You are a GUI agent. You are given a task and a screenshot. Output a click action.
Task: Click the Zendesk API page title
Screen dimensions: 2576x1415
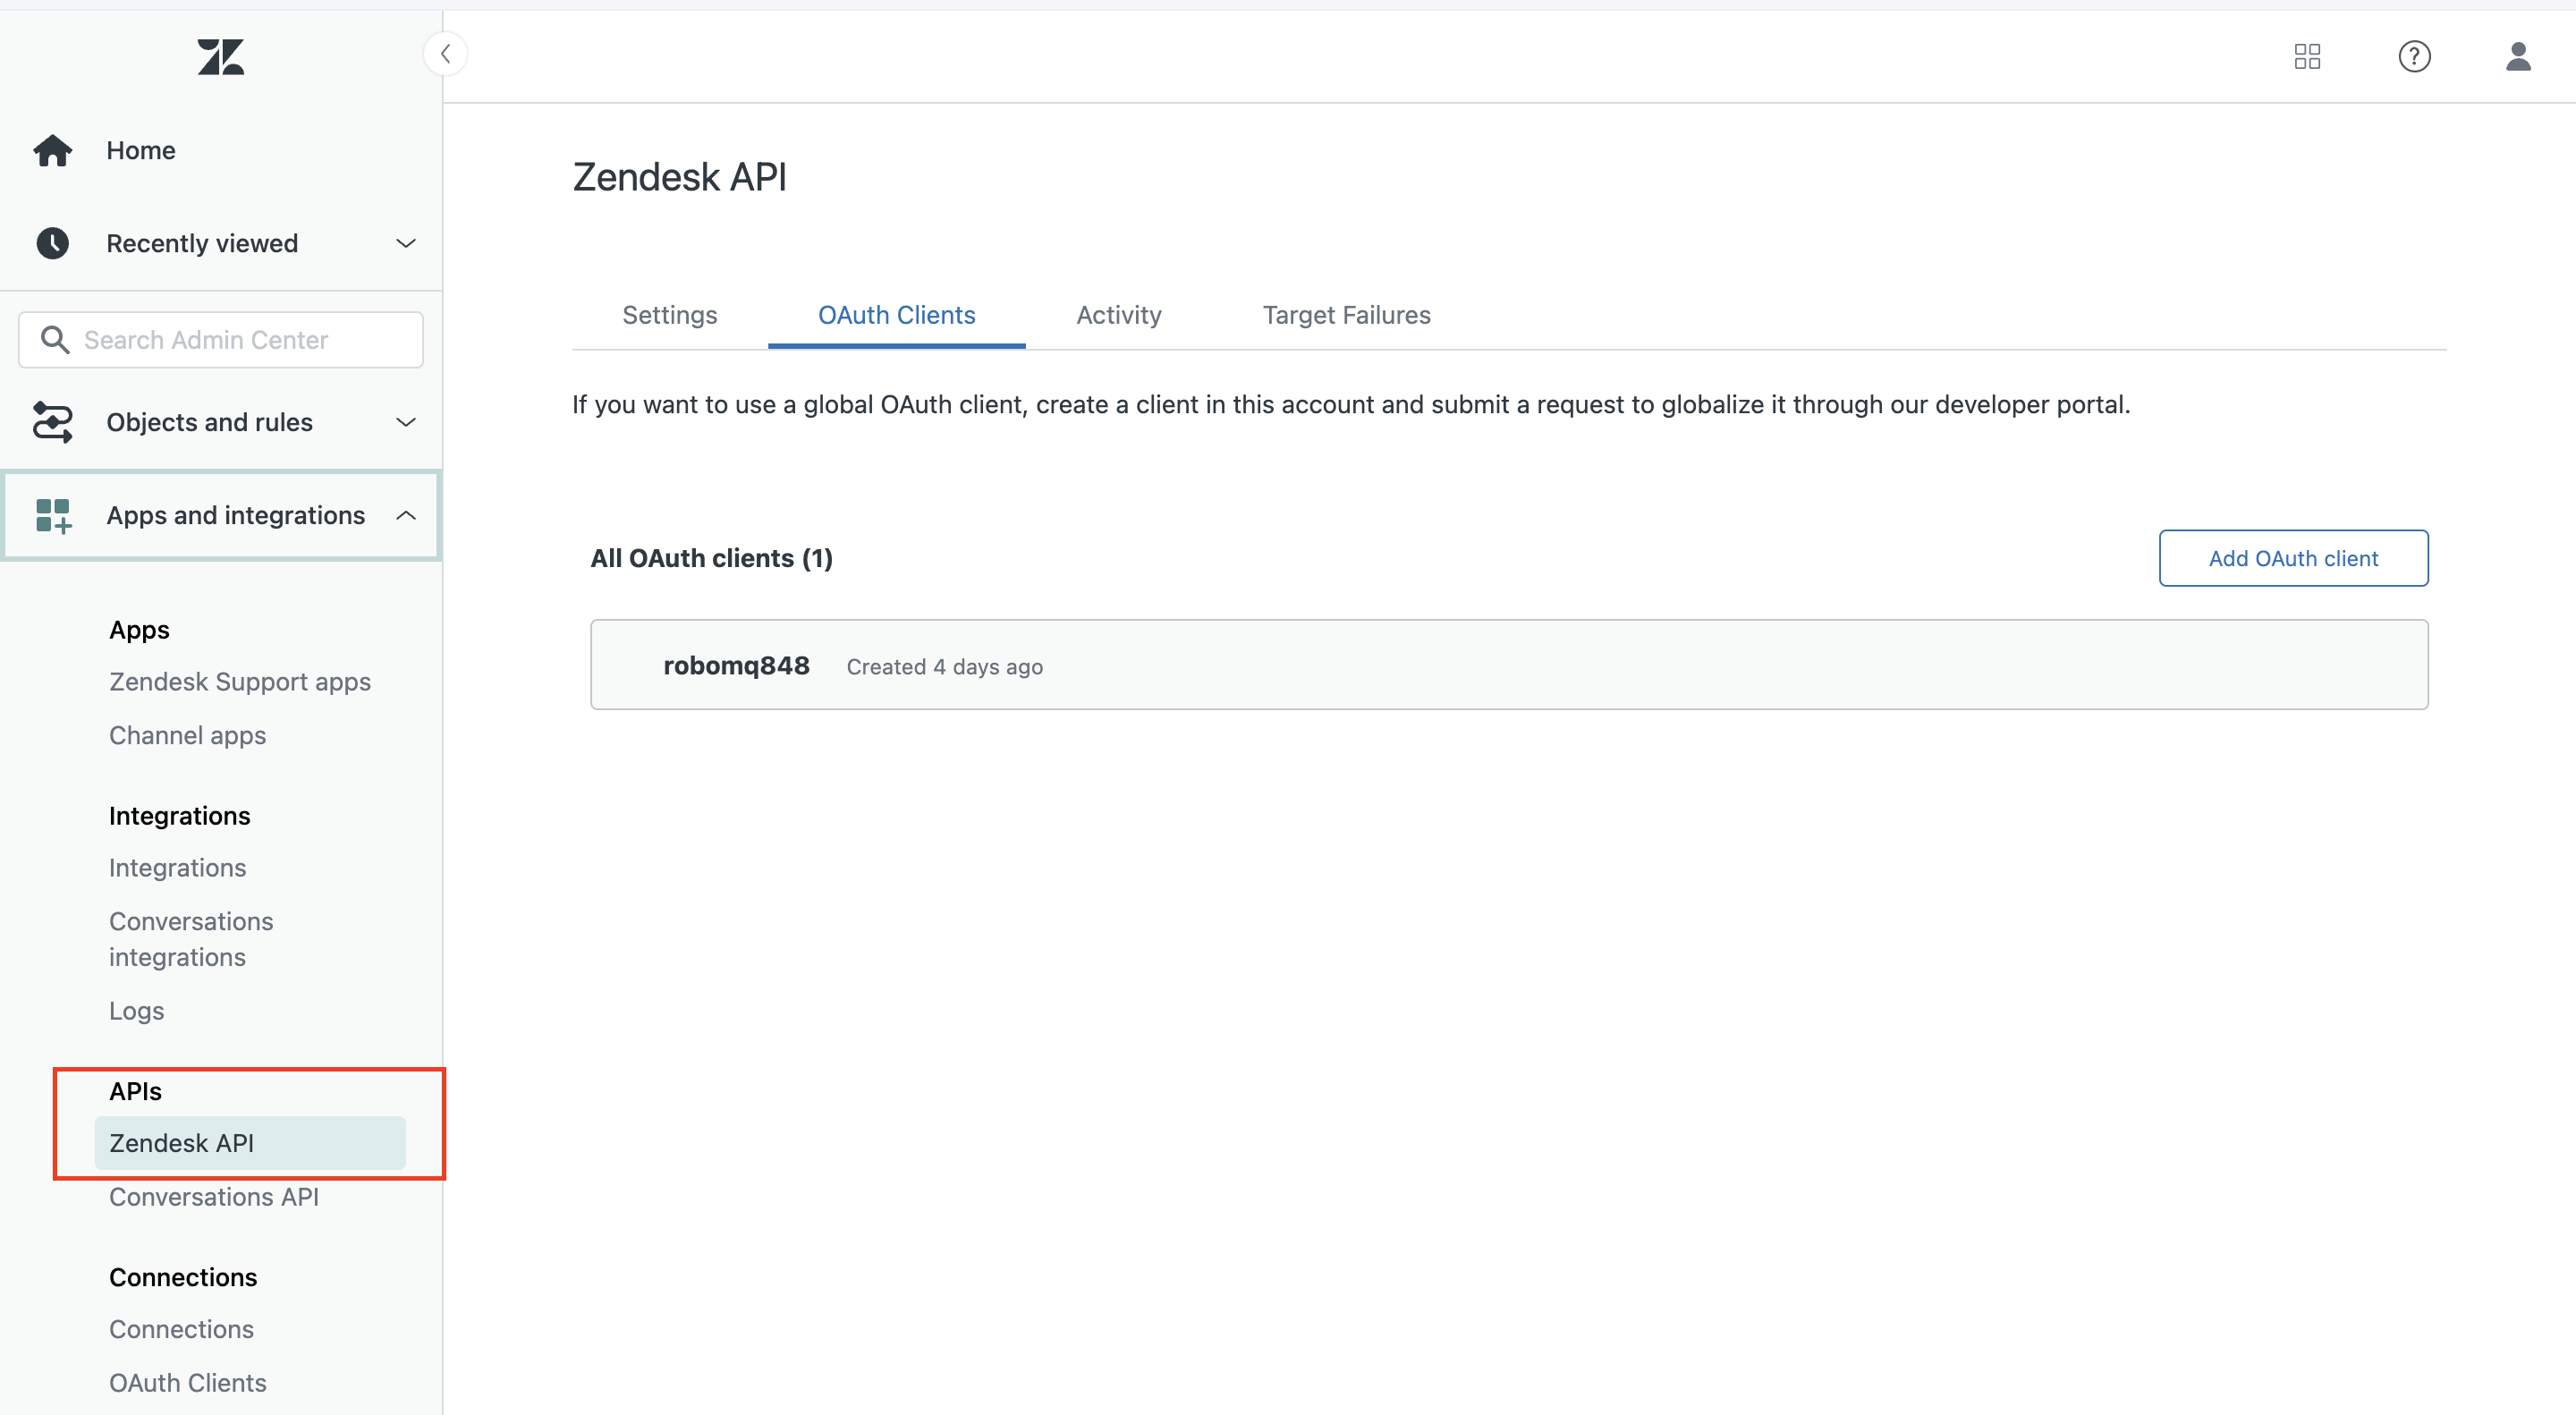pyautogui.click(x=679, y=177)
